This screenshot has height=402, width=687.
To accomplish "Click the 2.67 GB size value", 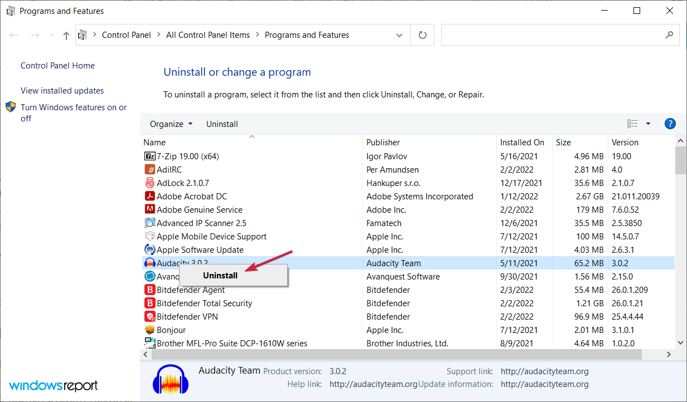I will (589, 197).
